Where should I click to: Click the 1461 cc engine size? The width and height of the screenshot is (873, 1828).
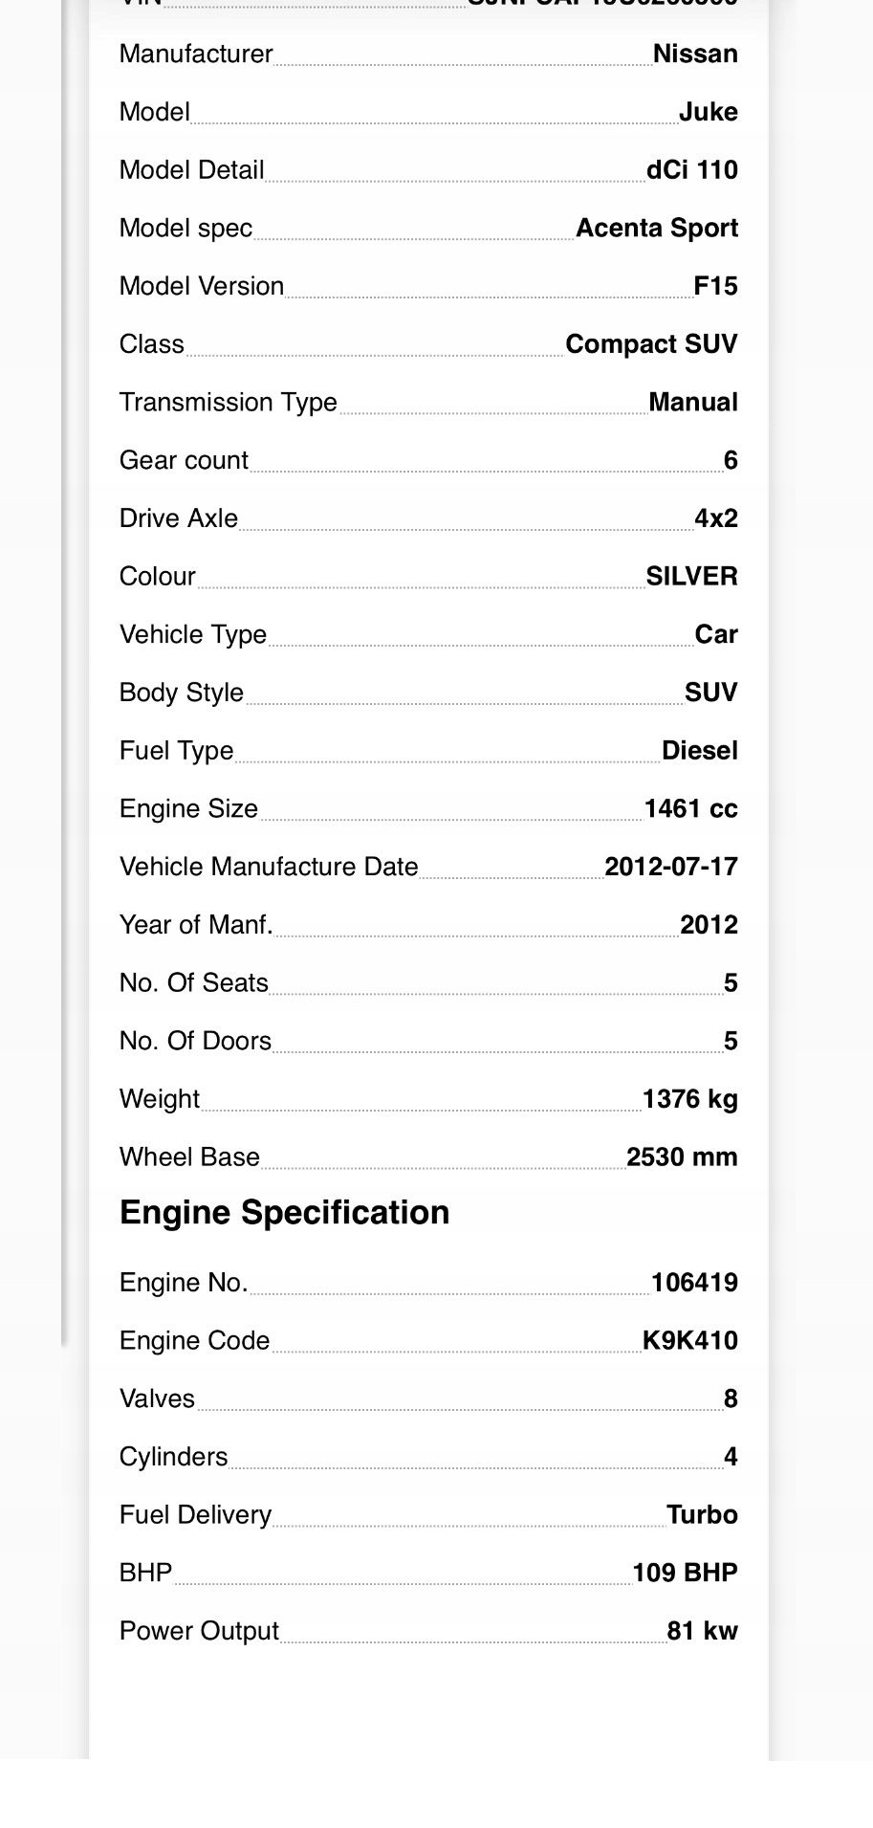[x=691, y=809]
